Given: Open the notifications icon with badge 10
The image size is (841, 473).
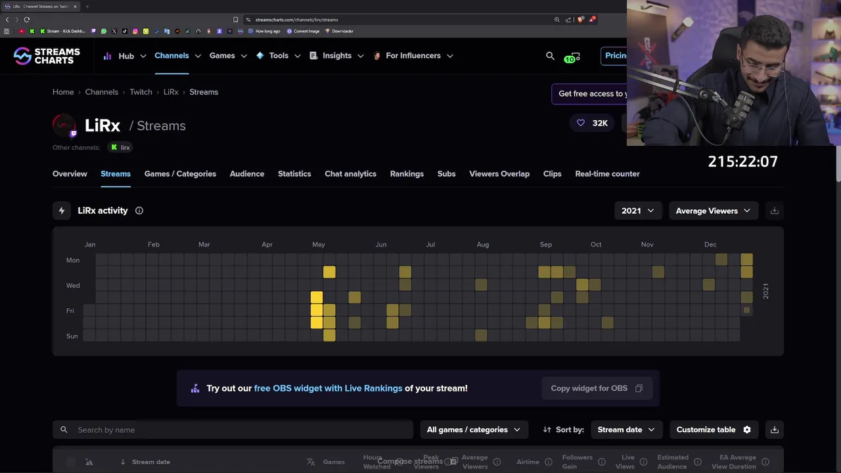Looking at the screenshot, I should [572, 57].
